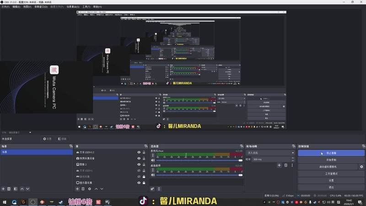The image size is (366, 206).
Task: Open the 停靠窗口(D) menu
Action: point(41,7)
